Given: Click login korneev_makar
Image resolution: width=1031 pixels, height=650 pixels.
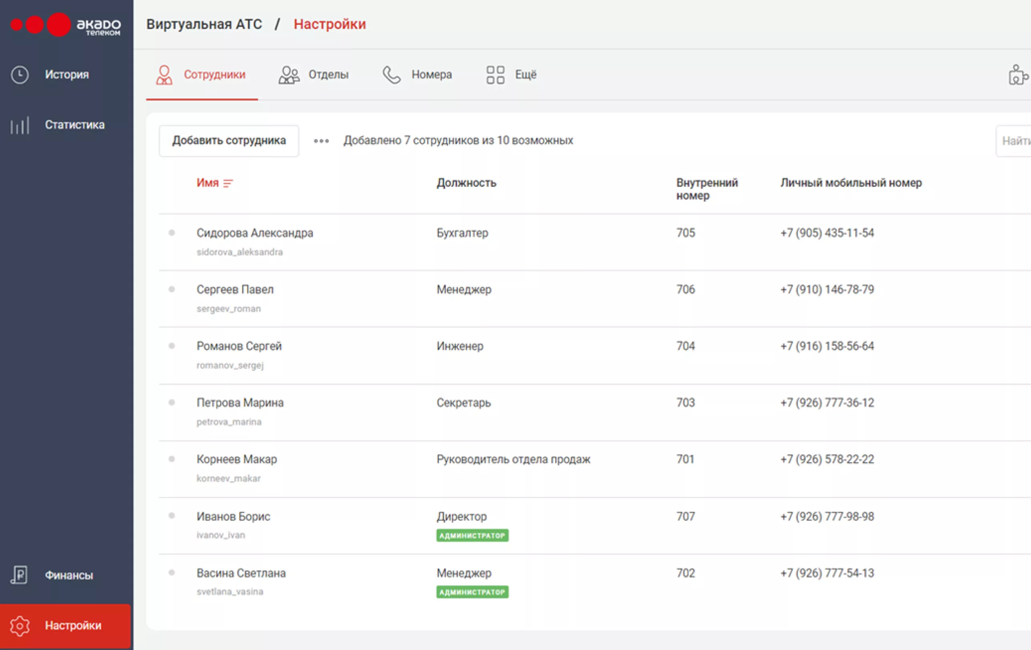Looking at the screenshot, I should tap(229, 478).
